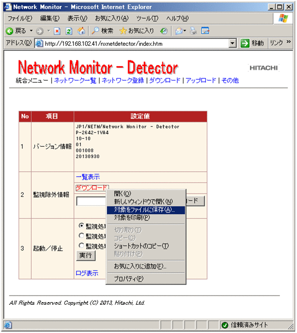The image size is (297, 333).
Task: Select the second 監視処理 radio button
Action: tap(81, 236)
